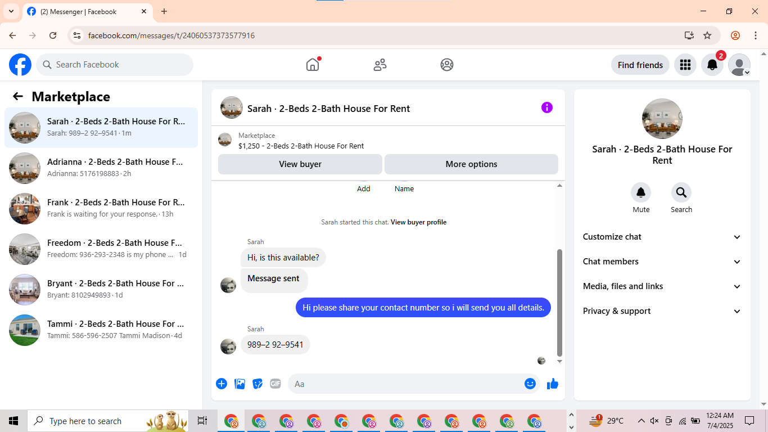Click the 'Message sent' bubble
This screenshot has width=768, height=432.
(x=274, y=280)
